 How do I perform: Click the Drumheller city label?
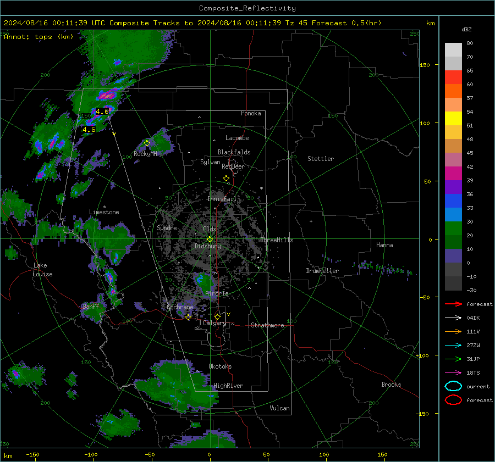pyautogui.click(x=322, y=271)
